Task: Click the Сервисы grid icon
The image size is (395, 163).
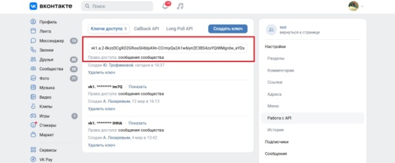Action: click(x=33, y=150)
